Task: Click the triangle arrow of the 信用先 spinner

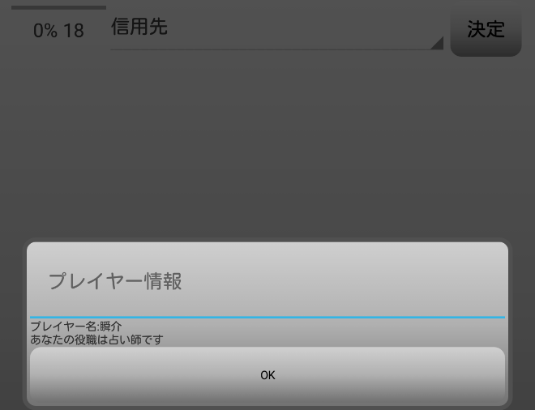Action: (x=437, y=43)
